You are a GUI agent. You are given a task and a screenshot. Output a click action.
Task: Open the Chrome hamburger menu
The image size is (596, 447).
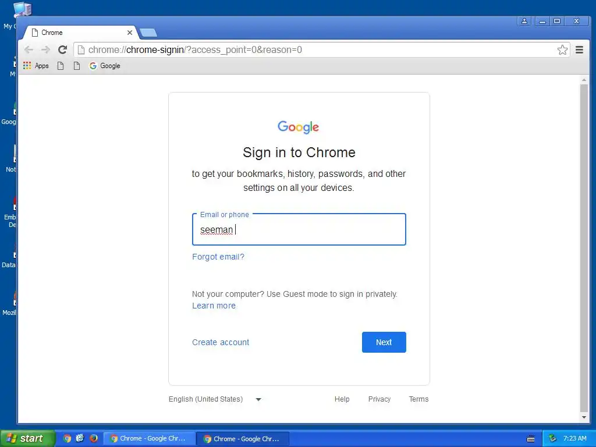point(579,50)
